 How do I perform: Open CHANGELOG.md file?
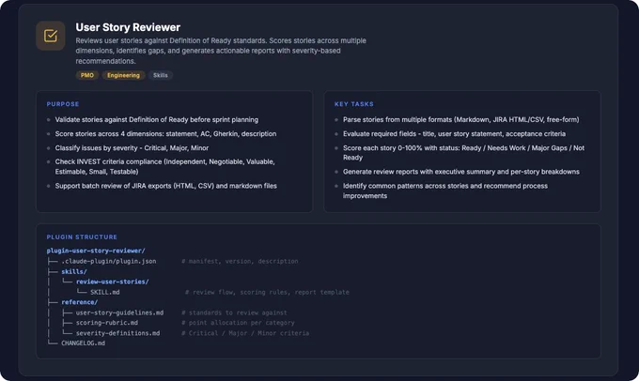pyautogui.click(x=83, y=343)
